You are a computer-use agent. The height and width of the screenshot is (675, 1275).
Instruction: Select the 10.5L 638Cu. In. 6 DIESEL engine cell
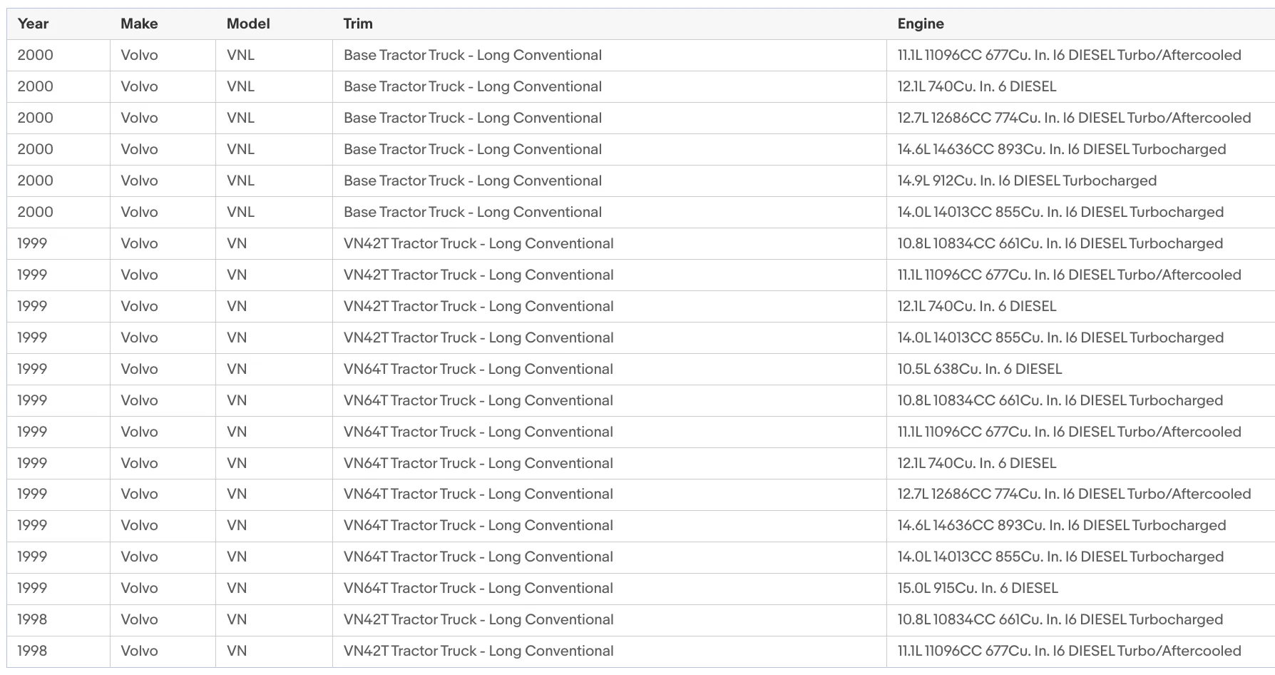click(980, 369)
